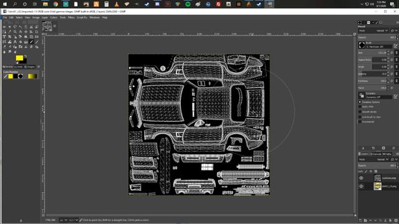Open the File menu
The height and width of the screenshot is (224, 399).
[5, 17]
